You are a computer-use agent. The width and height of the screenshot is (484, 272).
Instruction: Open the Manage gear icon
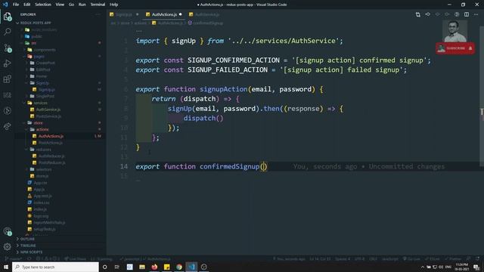tap(8, 246)
